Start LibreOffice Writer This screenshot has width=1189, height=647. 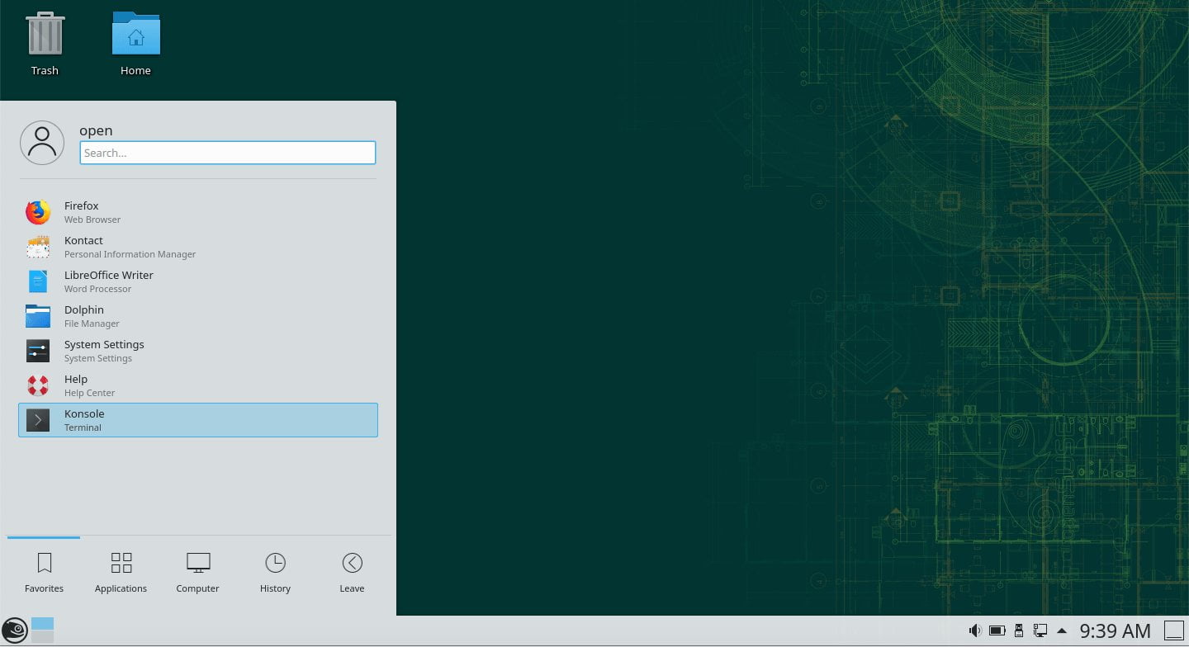click(x=108, y=281)
